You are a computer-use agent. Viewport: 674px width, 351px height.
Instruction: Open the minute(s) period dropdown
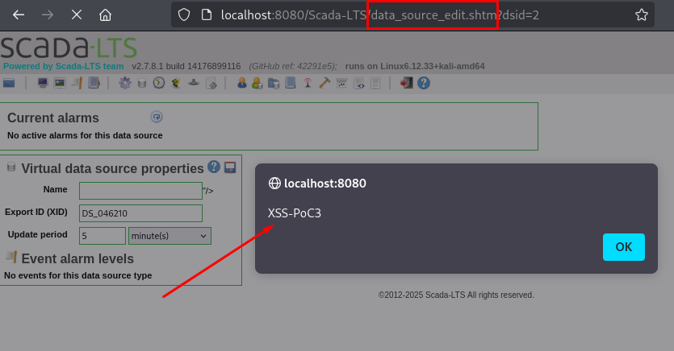[x=170, y=236]
